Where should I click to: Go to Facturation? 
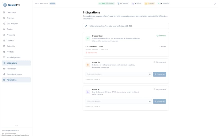[16, 69]
